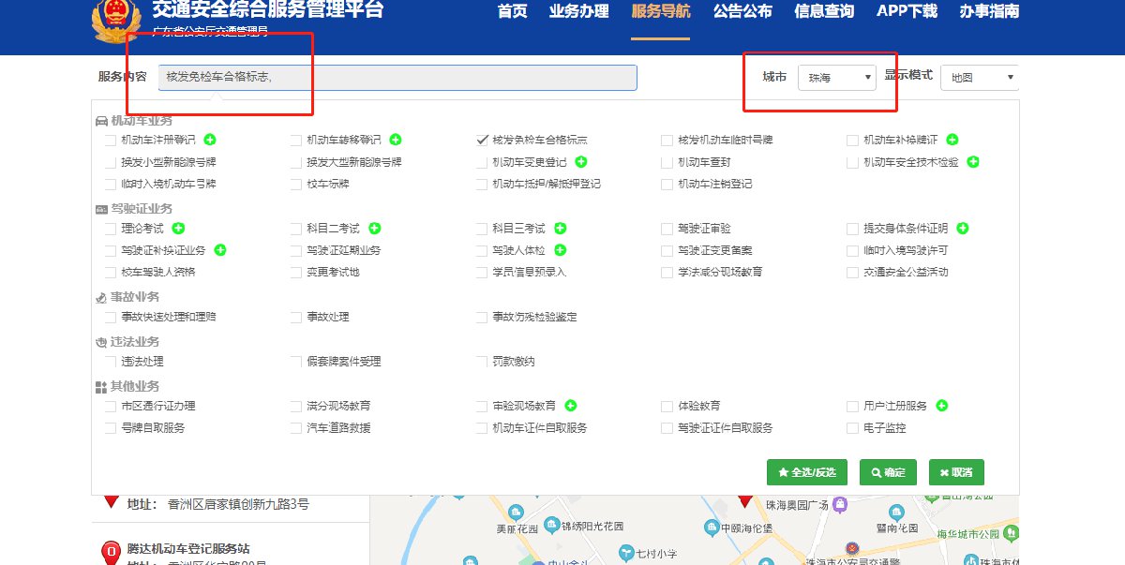The height and width of the screenshot is (565, 1125).
Task: Check the 电子监控 checkbox
Action: click(x=852, y=428)
